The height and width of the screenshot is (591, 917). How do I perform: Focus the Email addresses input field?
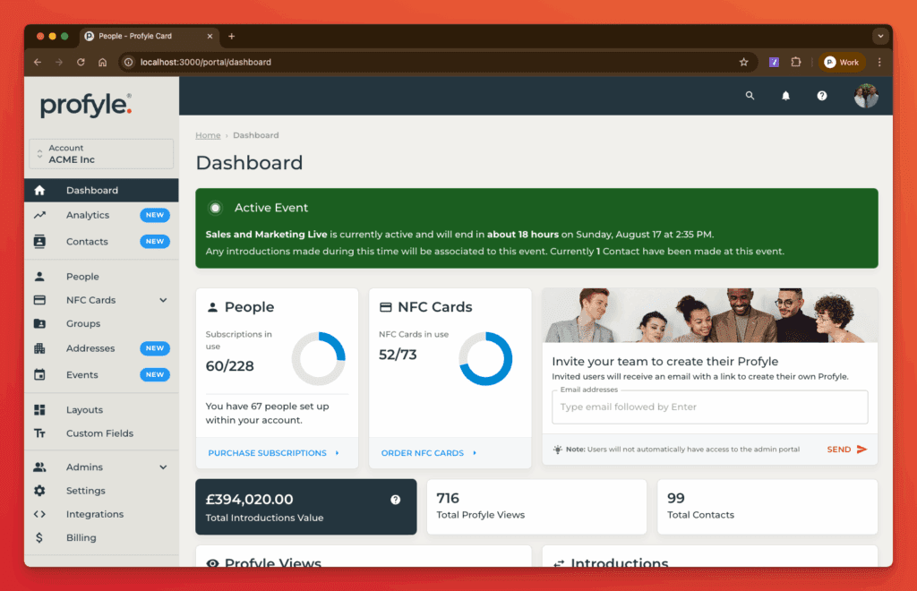click(x=709, y=407)
